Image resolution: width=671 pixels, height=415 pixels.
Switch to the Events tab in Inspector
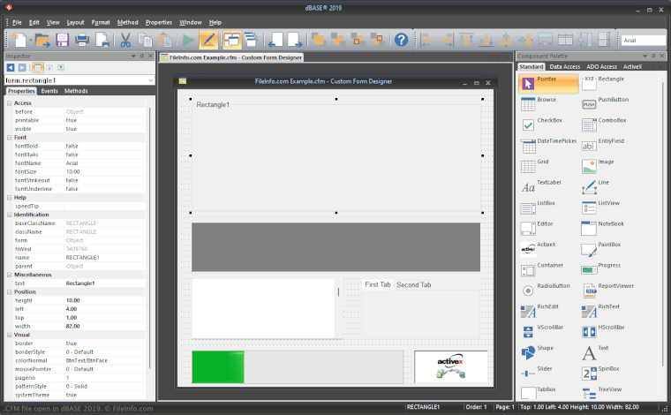click(x=49, y=91)
